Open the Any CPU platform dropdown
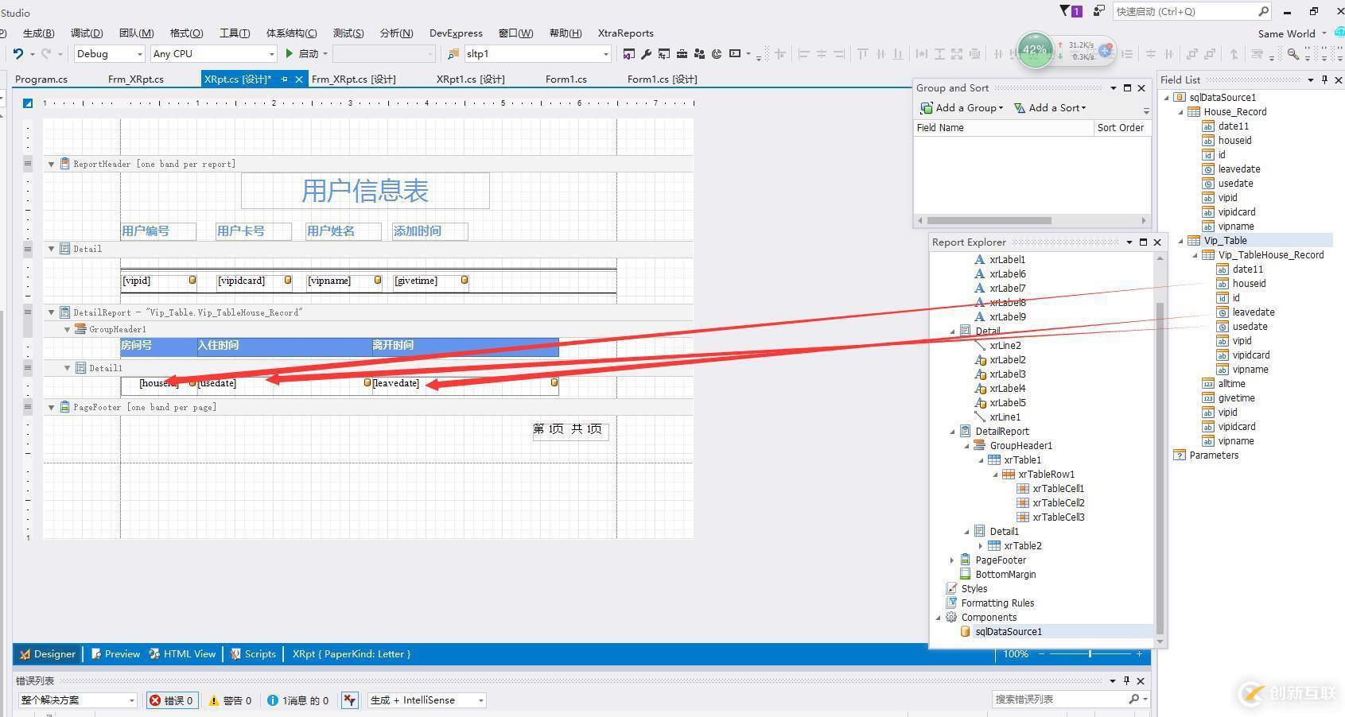The image size is (1345, 717). coord(271,54)
